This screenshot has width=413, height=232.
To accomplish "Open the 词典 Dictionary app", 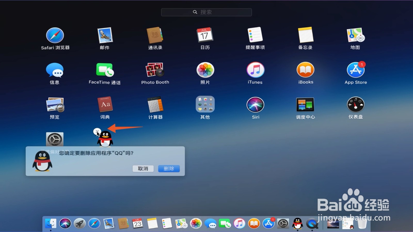I will 105,104.
